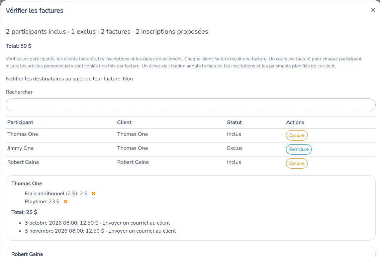Select client Thomas One in Jimmy One row
Screen dimensions: 380x257
[132, 148]
